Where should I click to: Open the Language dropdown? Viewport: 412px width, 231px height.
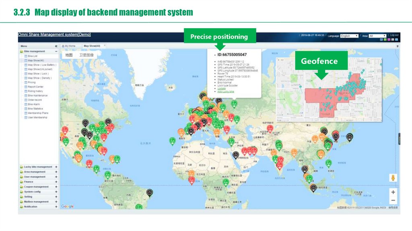pos(349,36)
